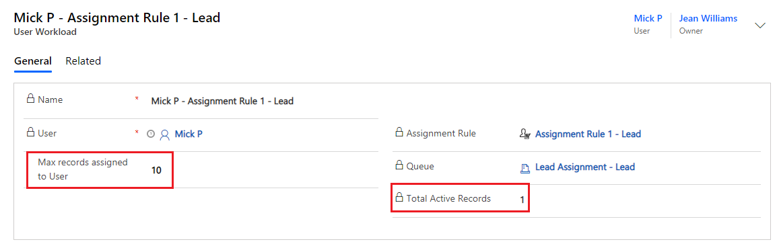Open the Related tab

point(83,61)
